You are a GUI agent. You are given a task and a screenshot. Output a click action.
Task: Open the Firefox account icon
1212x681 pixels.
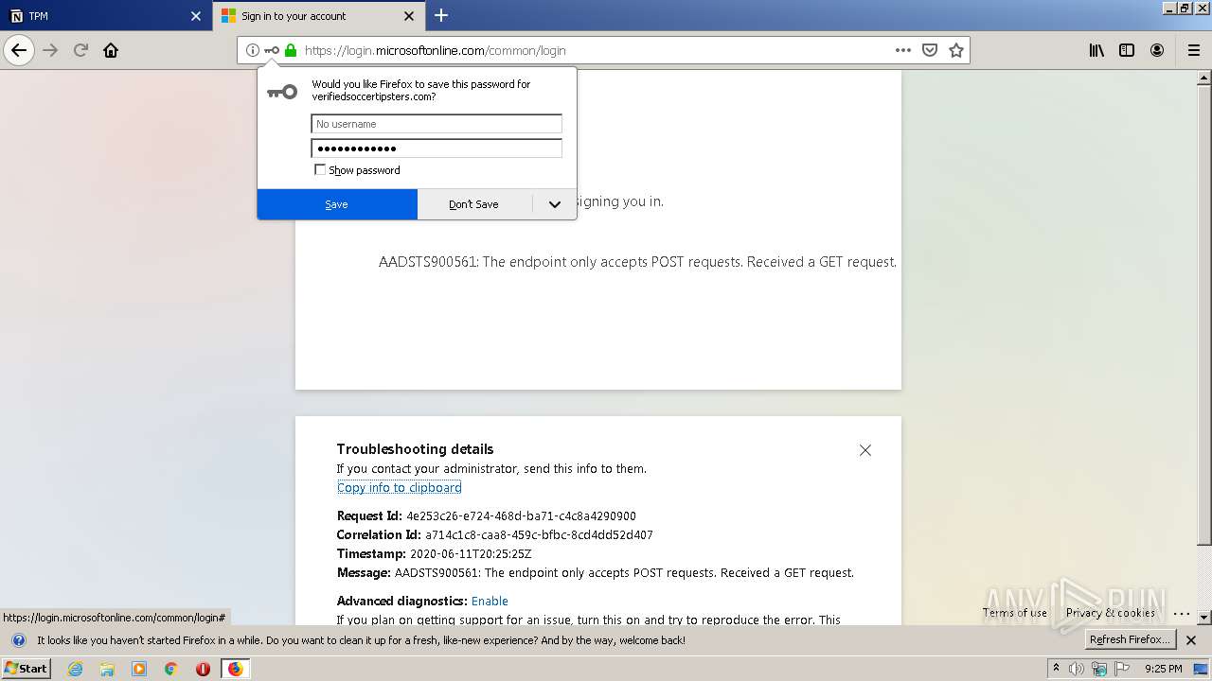[x=1157, y=50]
